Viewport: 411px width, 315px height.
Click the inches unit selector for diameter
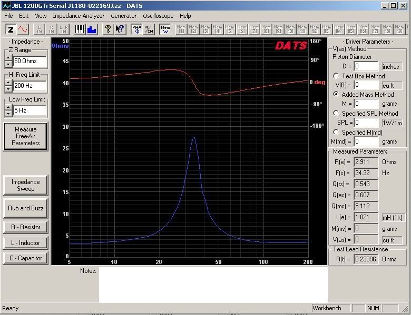392,67
